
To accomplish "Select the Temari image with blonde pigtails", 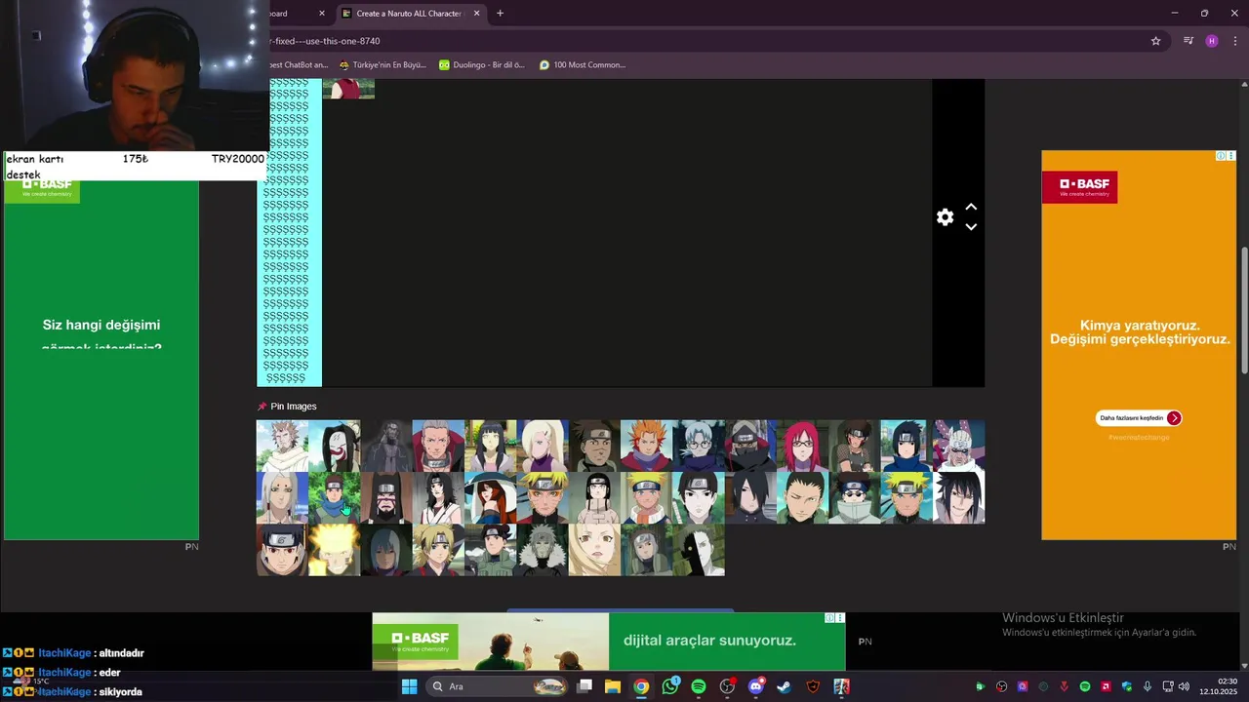I will tap(438, 550).
